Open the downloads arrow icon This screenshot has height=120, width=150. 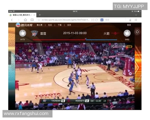[x=130, y=20]
